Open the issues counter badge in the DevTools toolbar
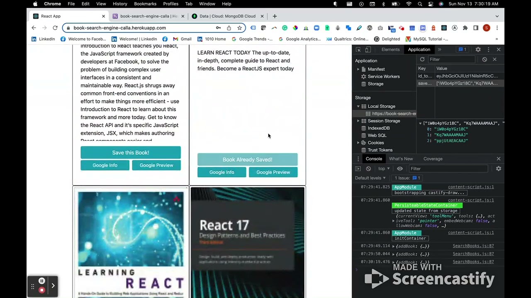The image size is (531, 298). 462,49
